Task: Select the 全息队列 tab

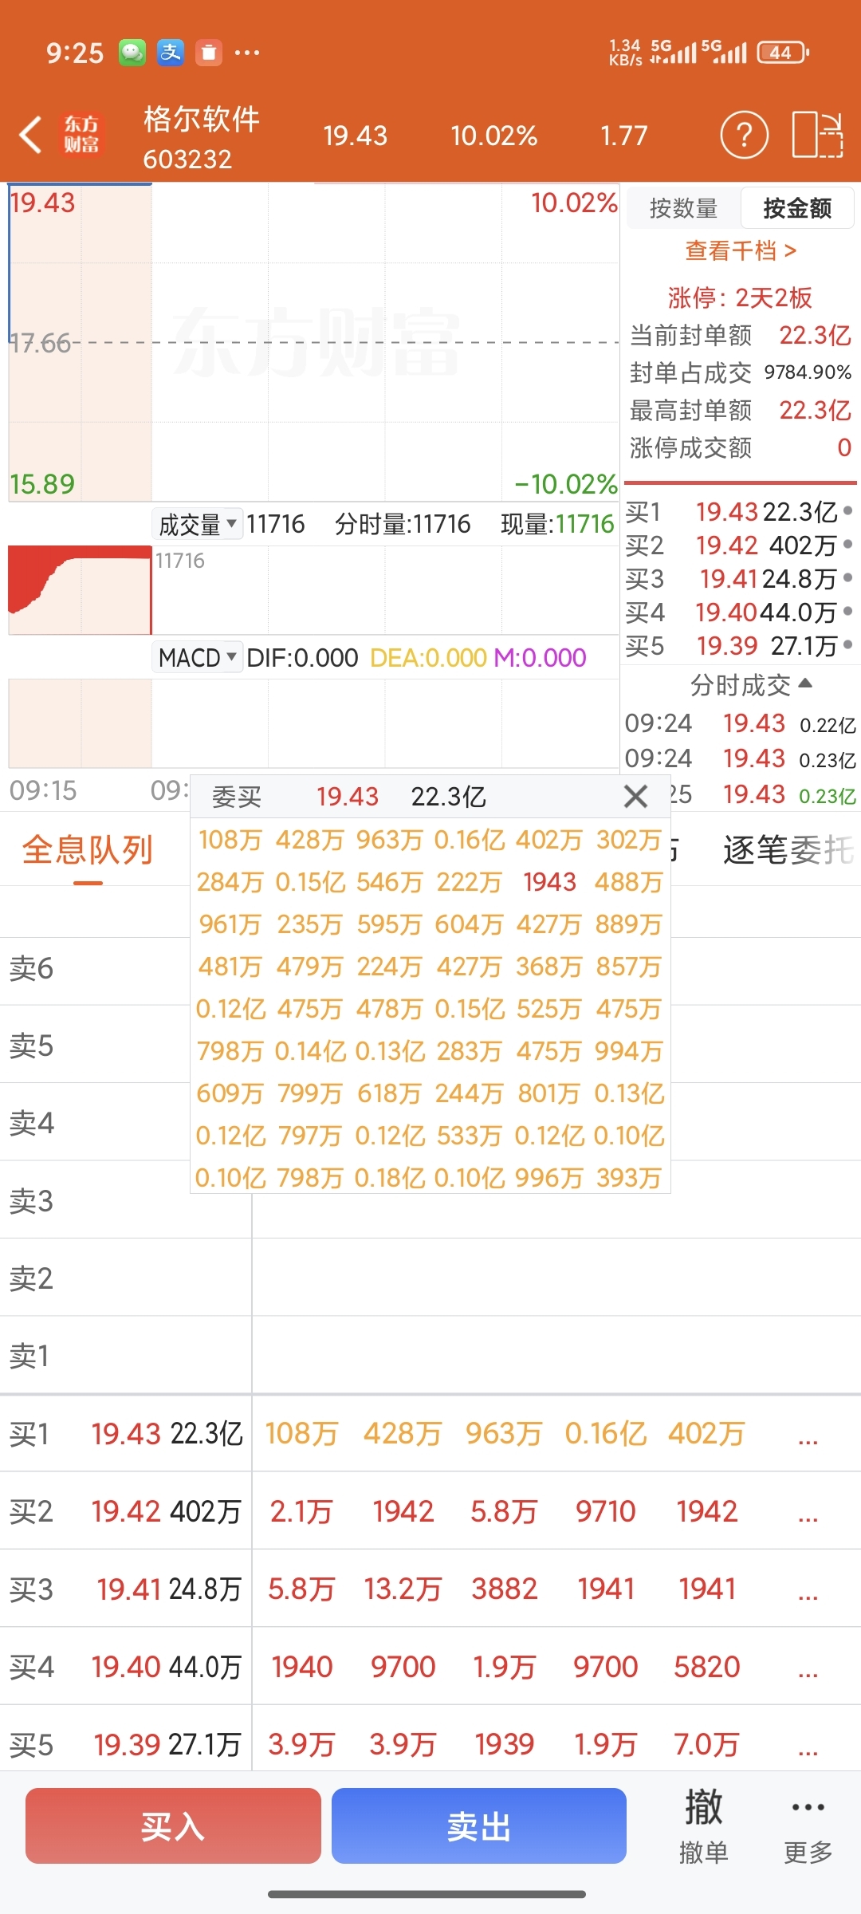Action: click(88, 850)
